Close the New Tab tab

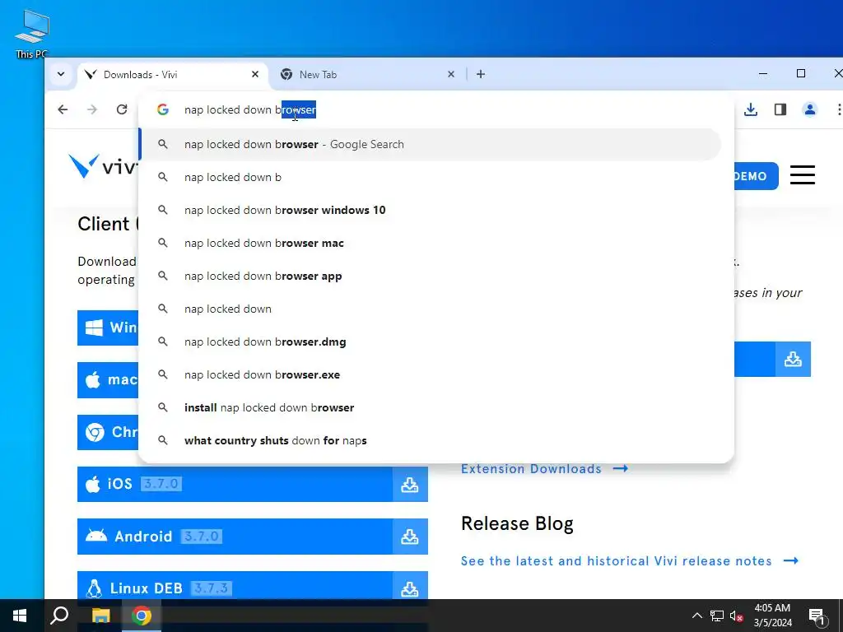click(x=451, y=74)
